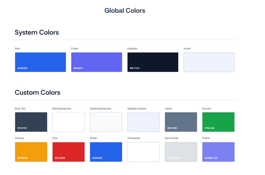Image resolution: width=265 pixels, height=175 pixels.
Task: Pick the Black Border gray swatch
Action: (x=181, y=152)
